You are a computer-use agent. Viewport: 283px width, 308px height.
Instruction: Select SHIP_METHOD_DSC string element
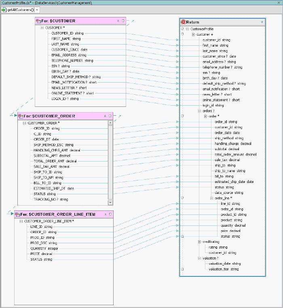click(54, 145)
